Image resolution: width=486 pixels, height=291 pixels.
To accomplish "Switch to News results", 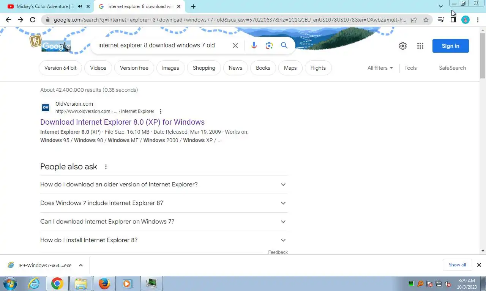I will pos(235,68).
